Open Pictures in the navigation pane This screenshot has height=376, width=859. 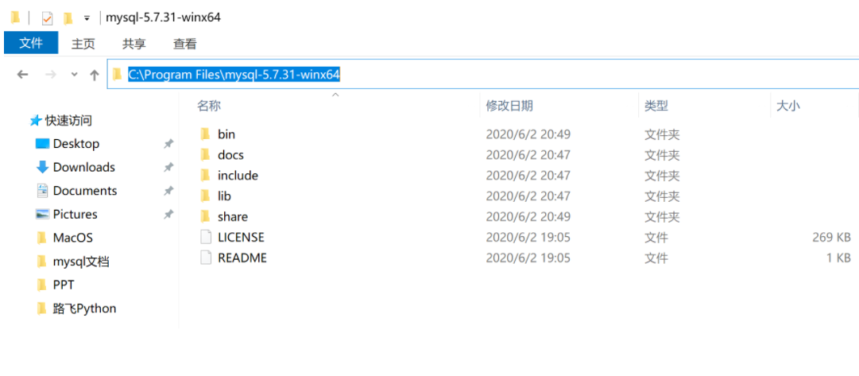[x=75, y=215]
